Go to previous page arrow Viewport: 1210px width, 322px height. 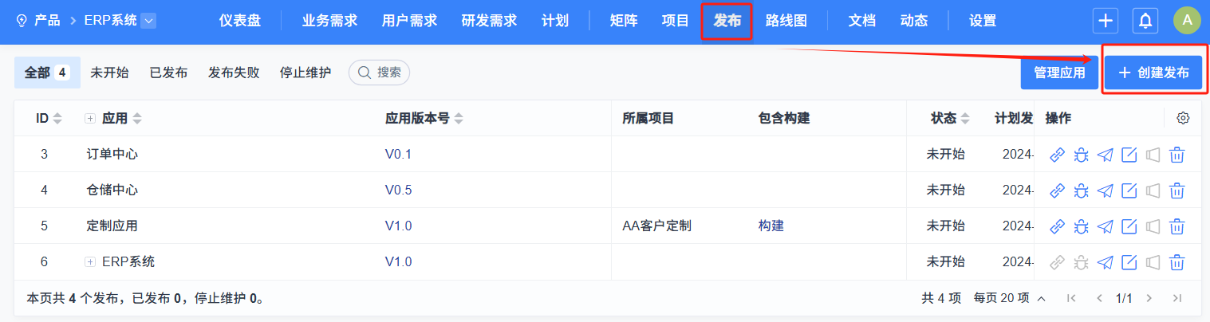[1099, 298]
